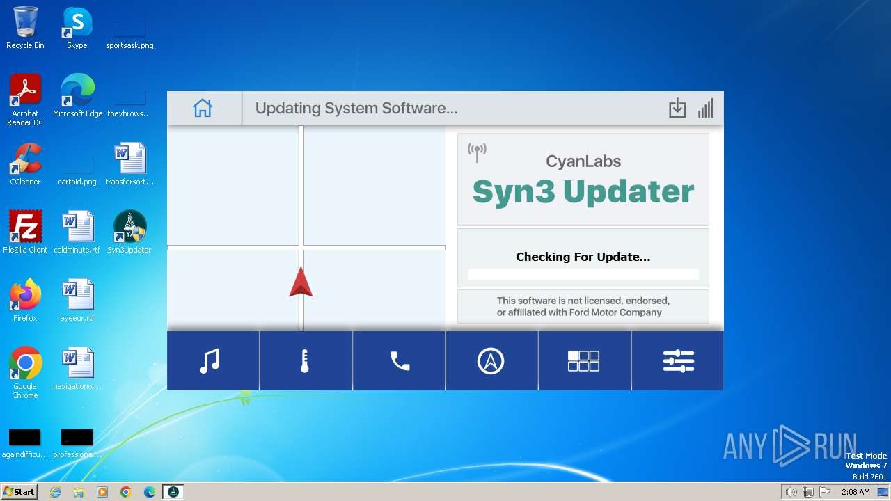
Task: Open the Google Chrome desktop shortcut
Action: [25, 373]
